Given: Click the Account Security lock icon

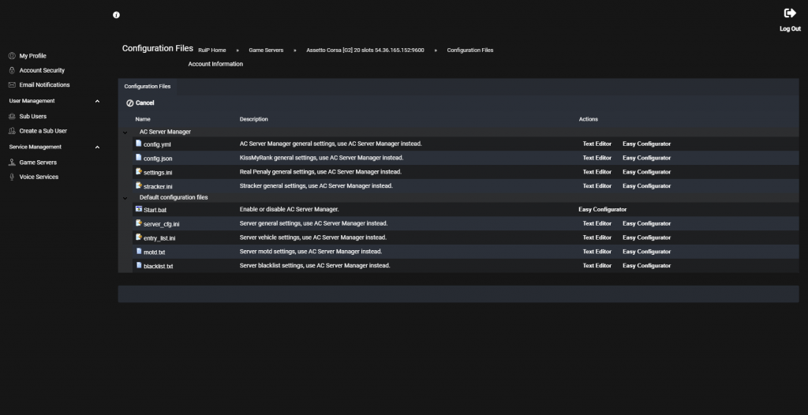Looking at the screenshot, I should point(12,70).
